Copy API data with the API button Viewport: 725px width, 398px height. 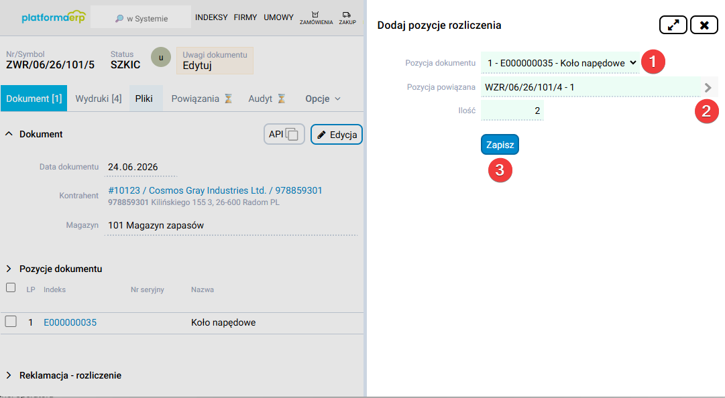[x=284, y=135]
